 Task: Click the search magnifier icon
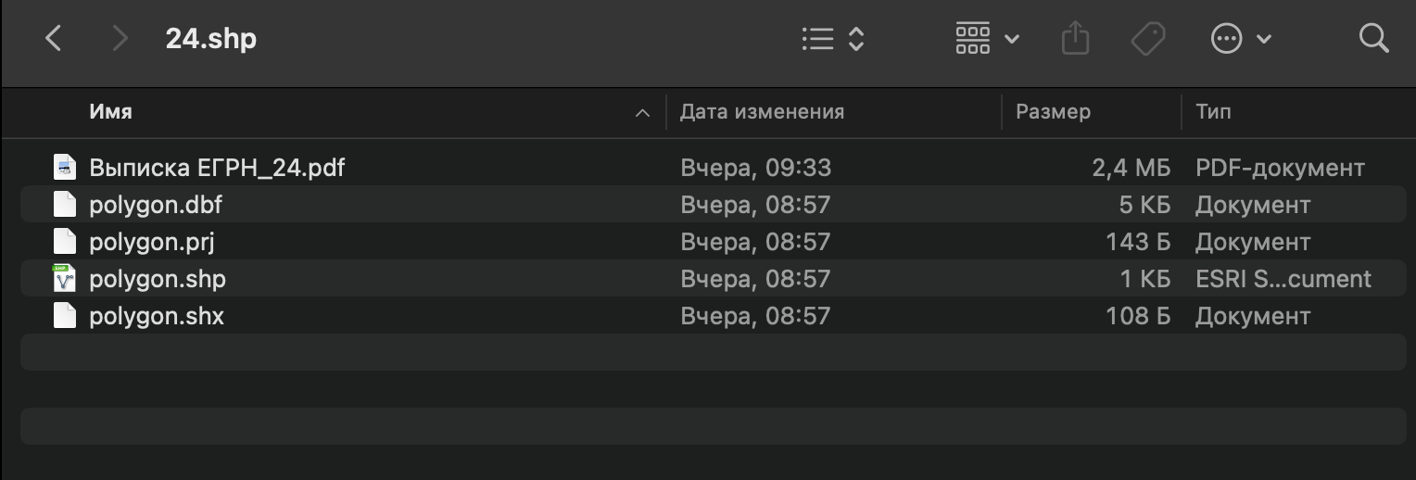(1373, 39)
